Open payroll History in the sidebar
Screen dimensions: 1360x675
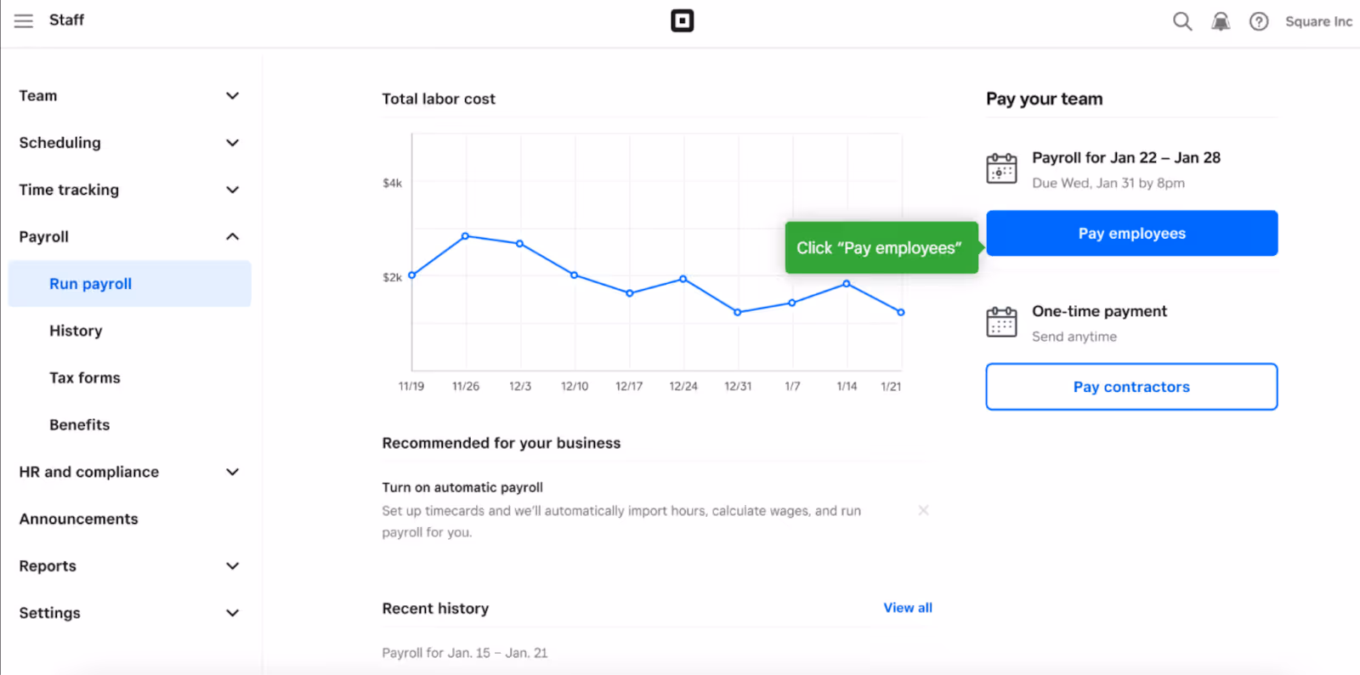[x=76, y=331]
